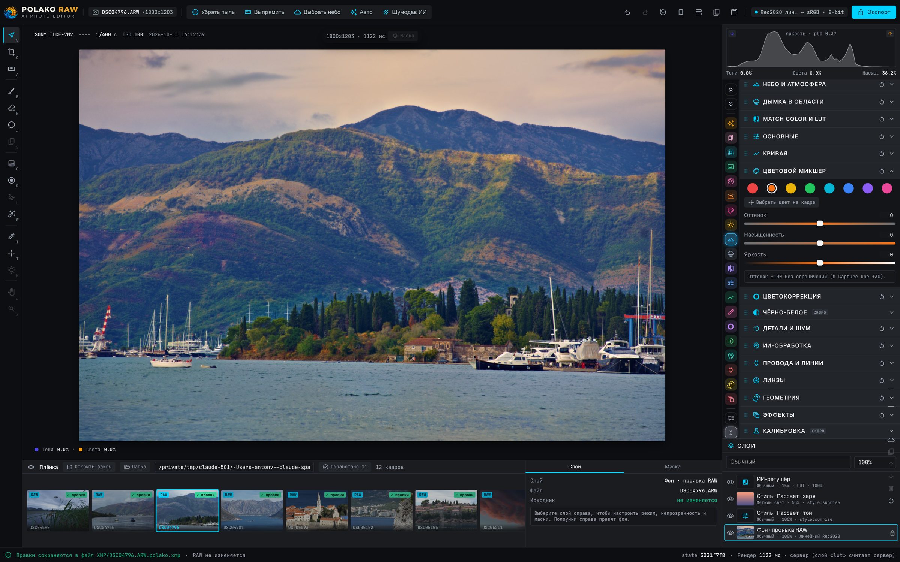Hide the Стиль · Рассвет · заря layer
This screenshot has height=562, width=900.
(x=730, y=499)
